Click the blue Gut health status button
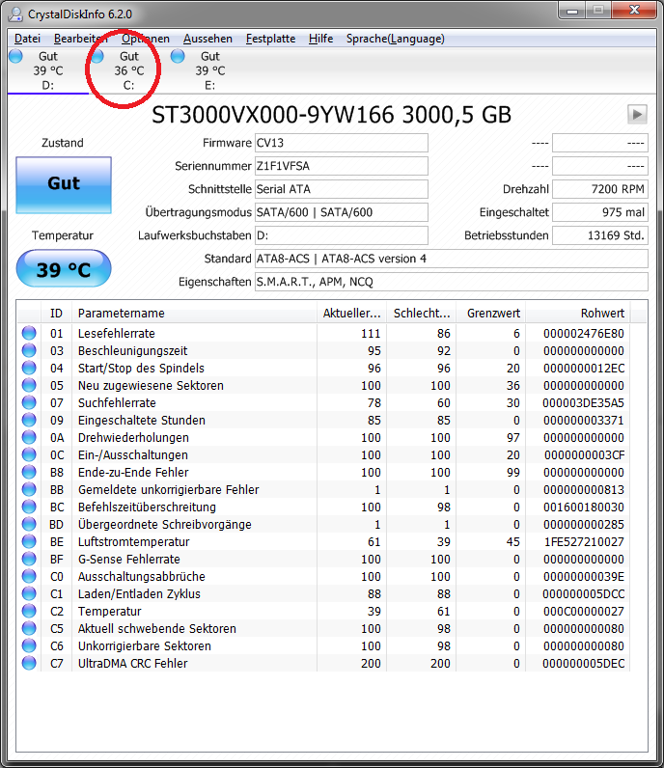 pos(64,185)
